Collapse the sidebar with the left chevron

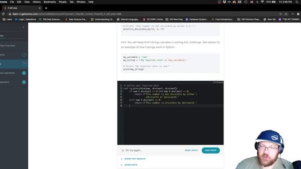[24, 27]
